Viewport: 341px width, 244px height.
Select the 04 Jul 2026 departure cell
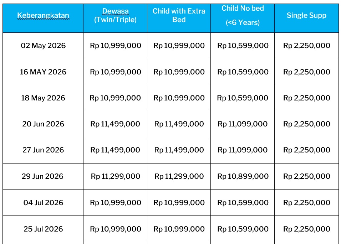click(43, 203)
